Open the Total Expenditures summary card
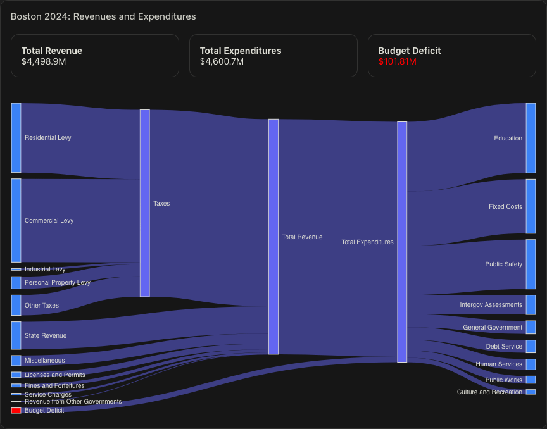This screenshot has width=547, height=429. (273, 56)
